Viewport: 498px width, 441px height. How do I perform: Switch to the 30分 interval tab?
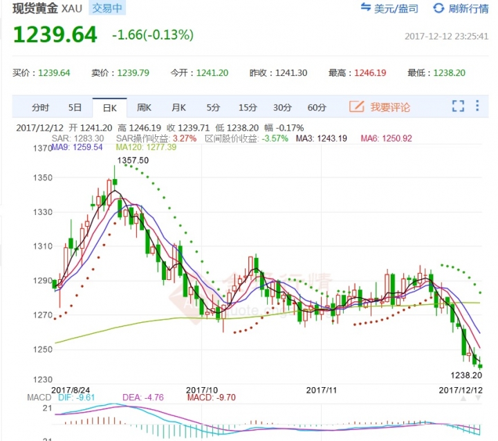[x=282, y=107]
